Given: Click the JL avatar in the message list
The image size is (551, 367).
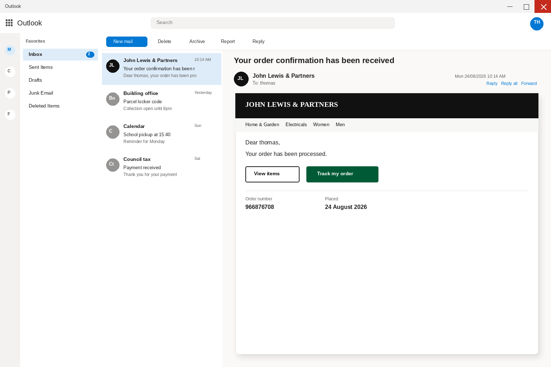Looking at the screenshot, I should click(113, 66).
